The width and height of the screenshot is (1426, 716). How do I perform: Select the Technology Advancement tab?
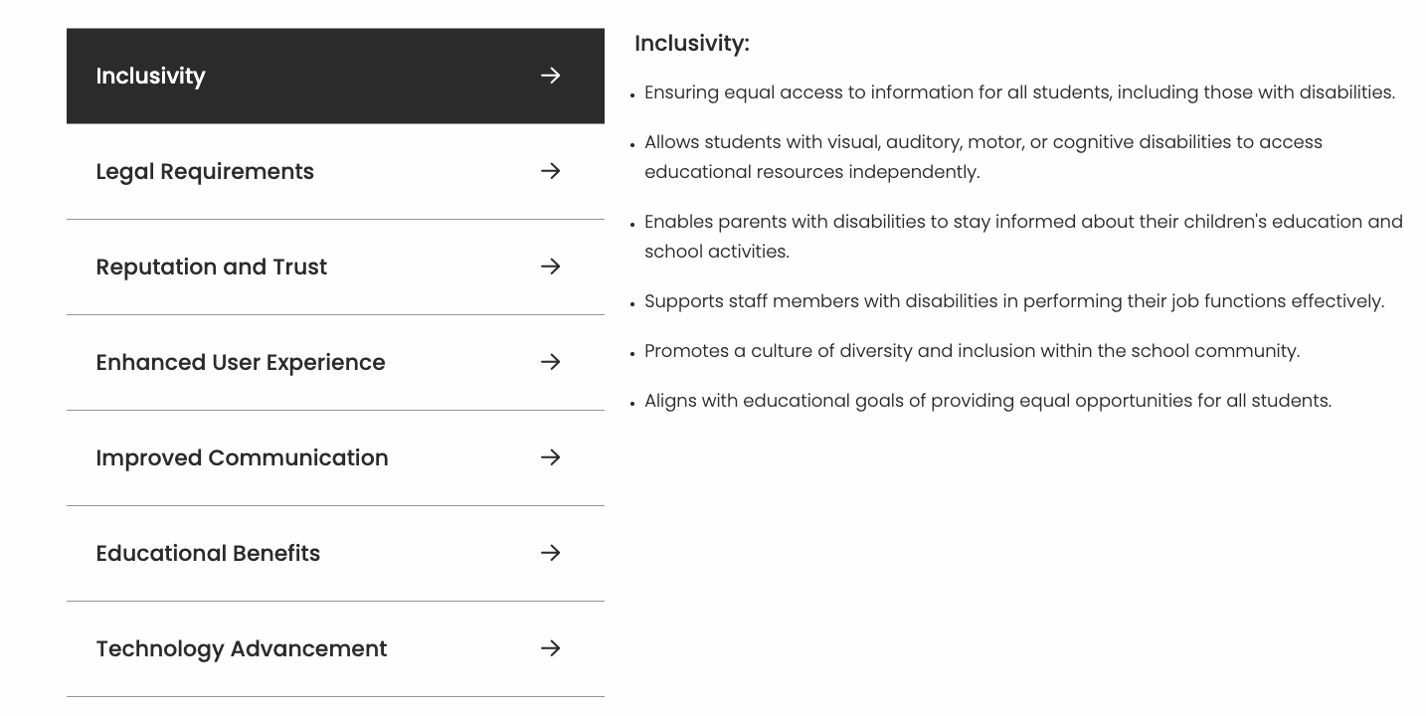coord(242,649)
